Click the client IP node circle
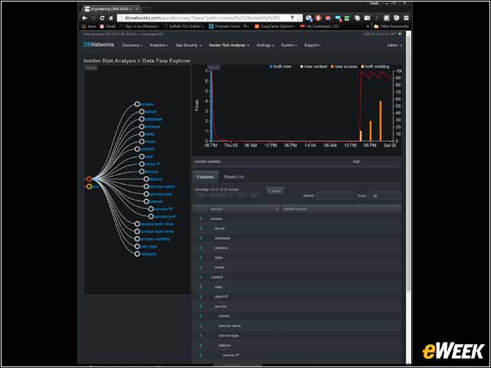The width and height of the screenshot is (491, 368). (x=141, y=164)
